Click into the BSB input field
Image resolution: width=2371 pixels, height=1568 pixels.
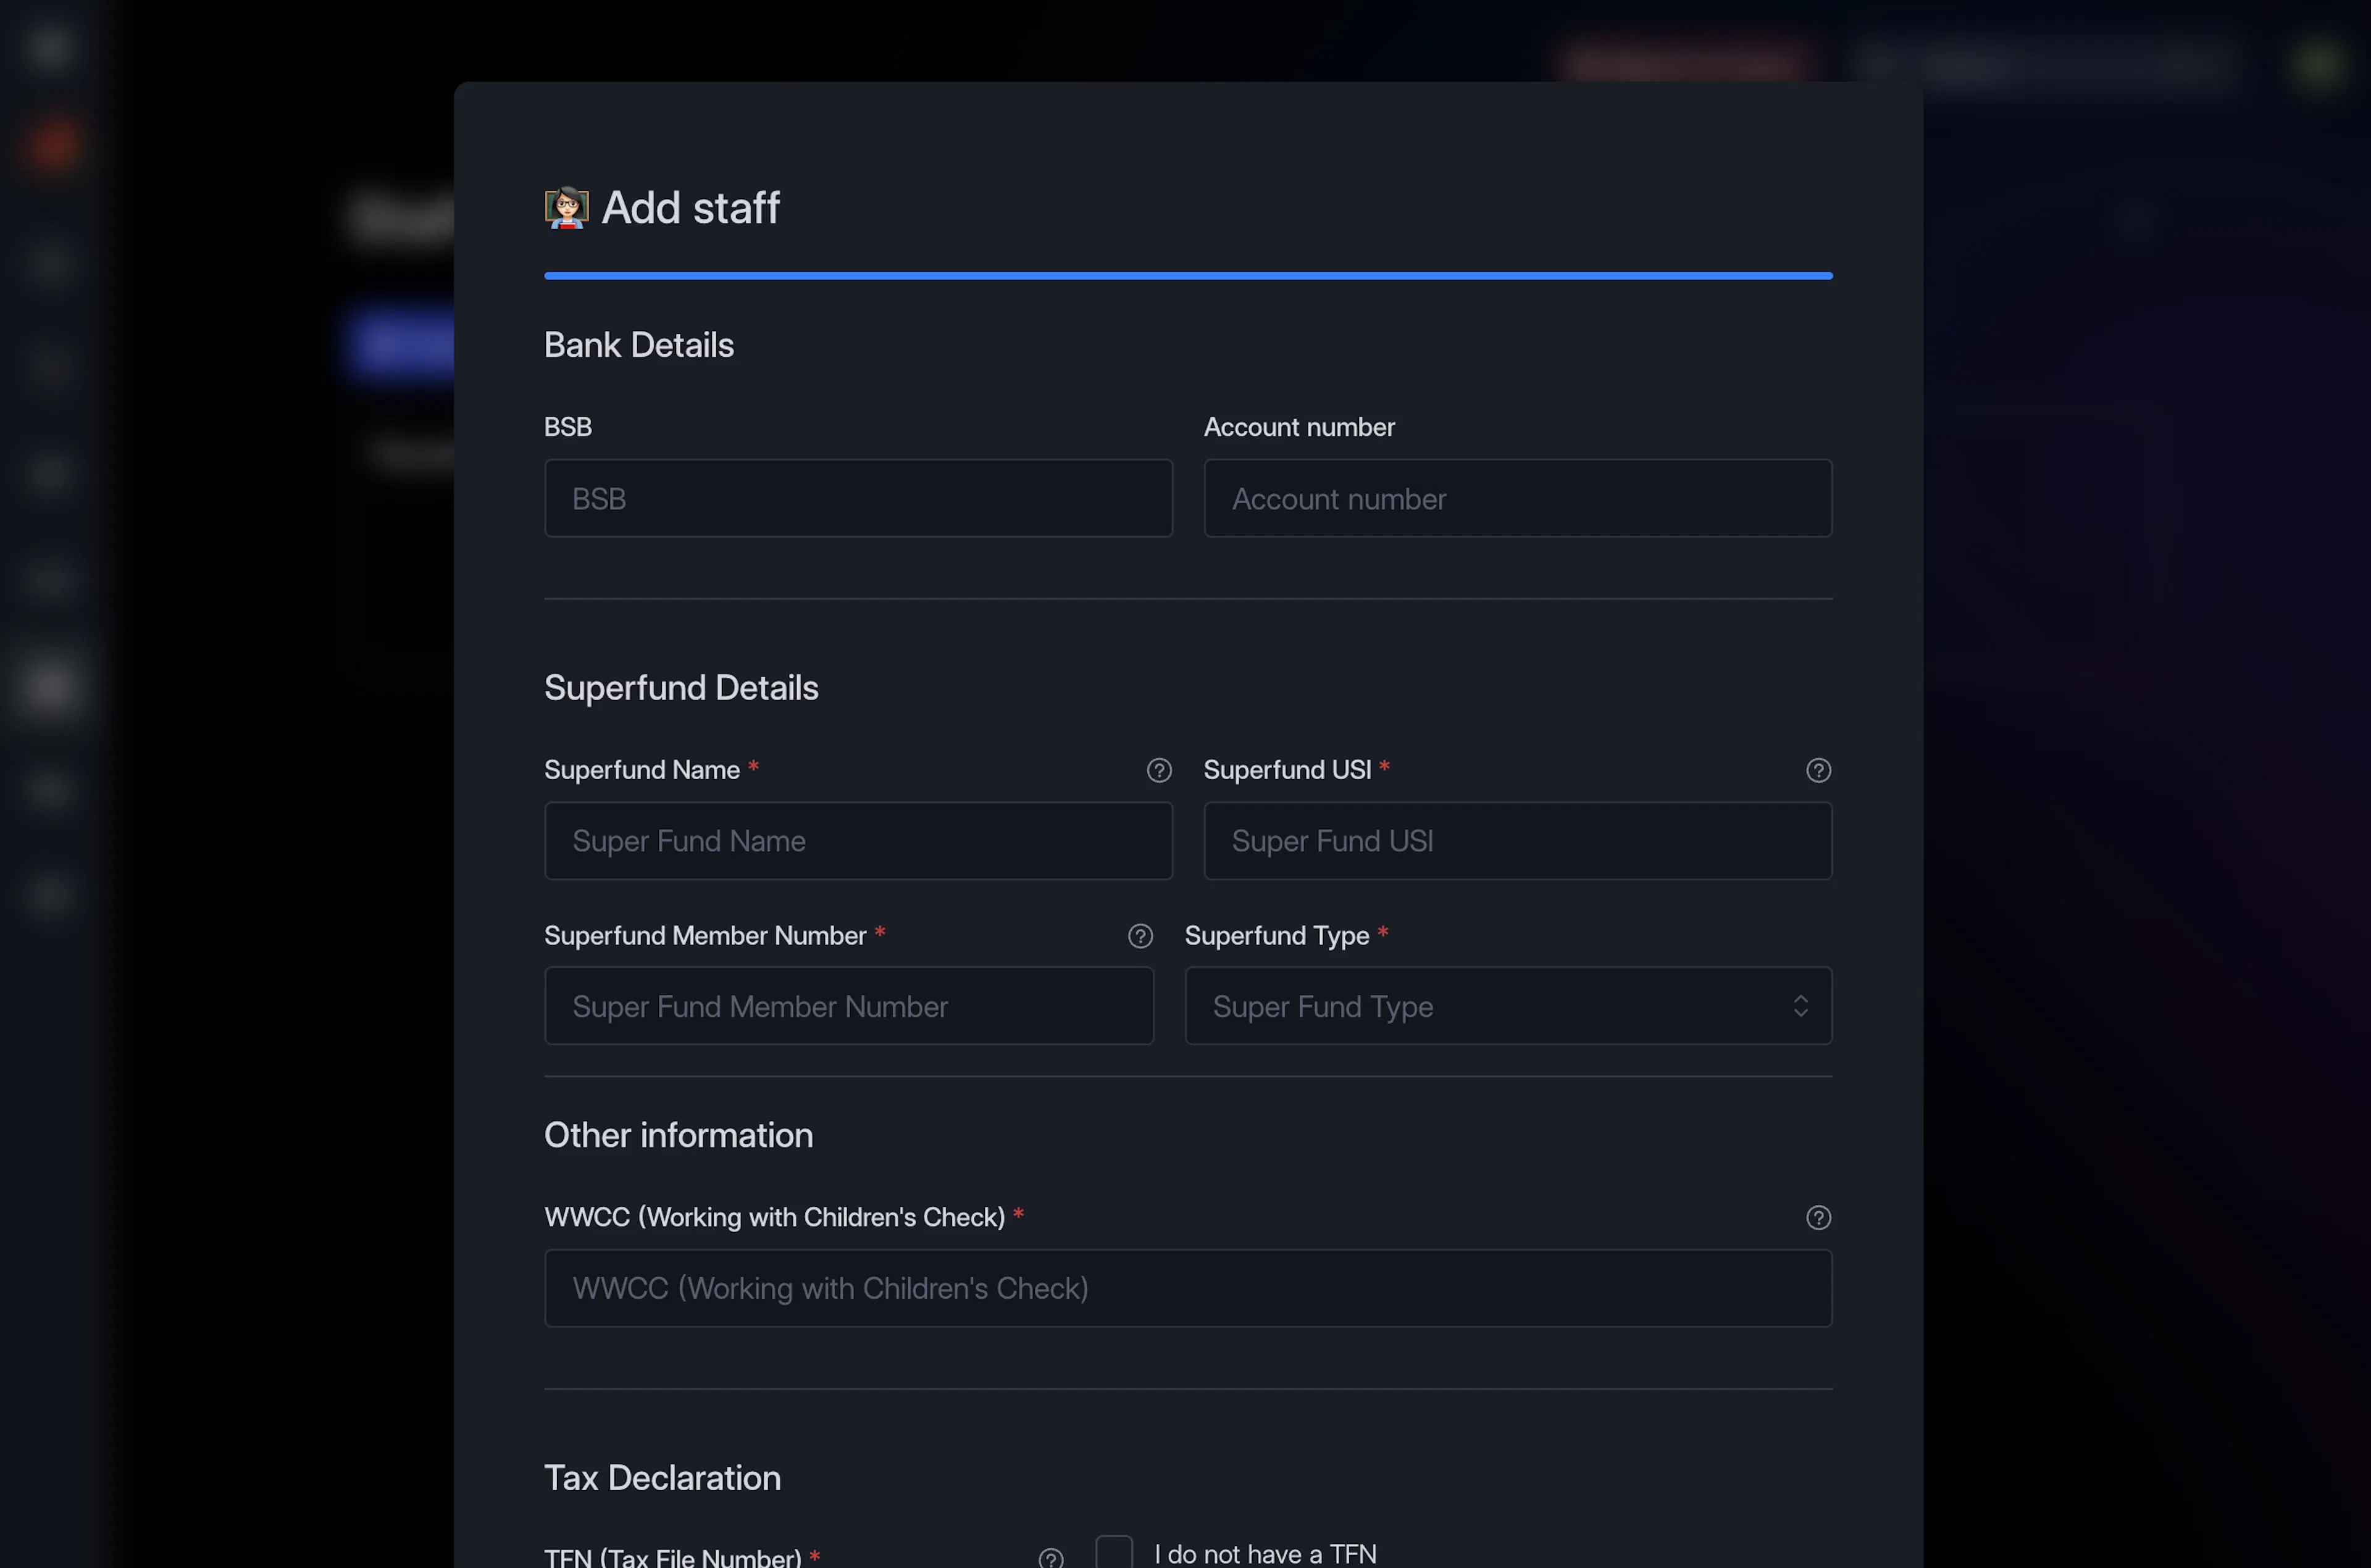[858, 498]
